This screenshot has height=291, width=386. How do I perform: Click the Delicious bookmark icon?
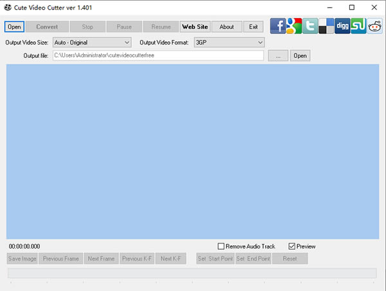pyautogui.click(x=326, y=26)
